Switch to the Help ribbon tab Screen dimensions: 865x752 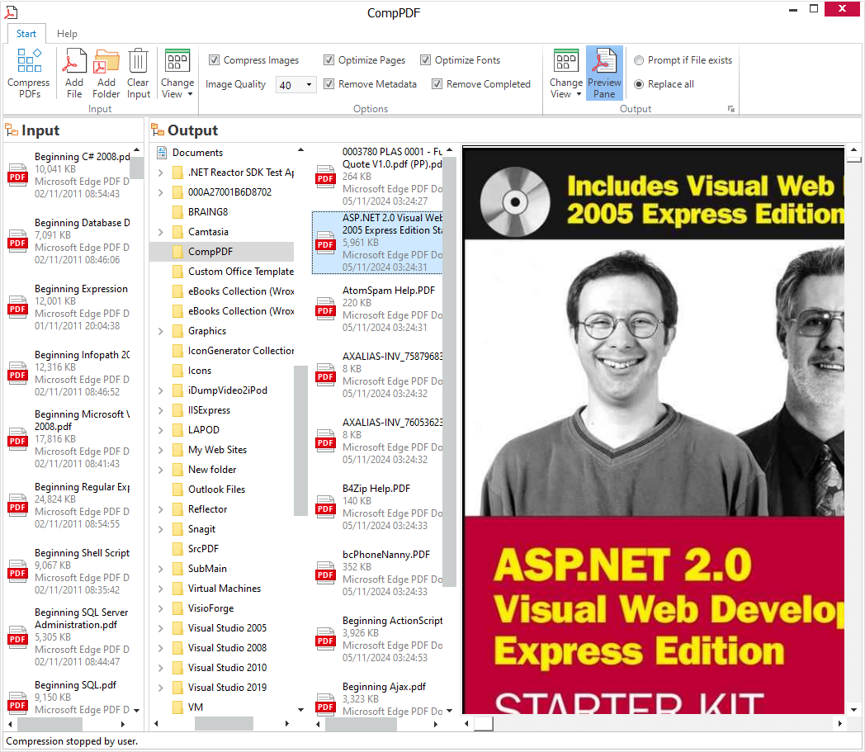67,34
